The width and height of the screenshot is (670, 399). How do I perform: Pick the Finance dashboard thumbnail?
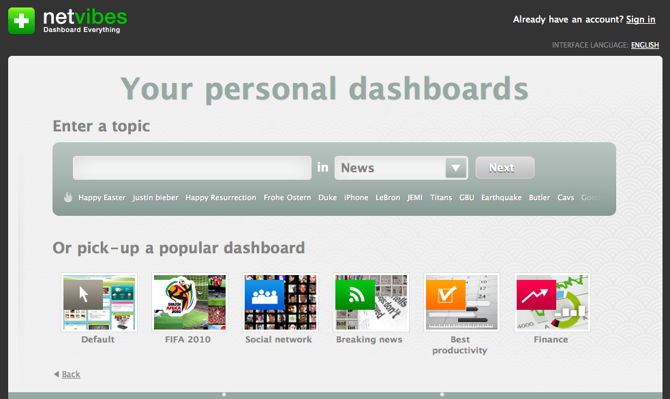[552, 302]
